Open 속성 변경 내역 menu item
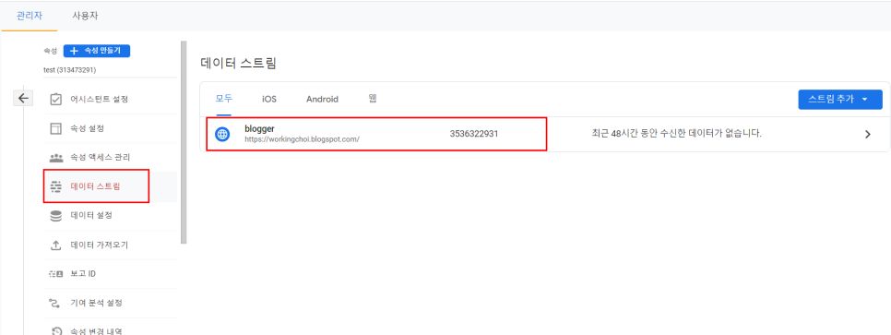 tap(96, 331)
